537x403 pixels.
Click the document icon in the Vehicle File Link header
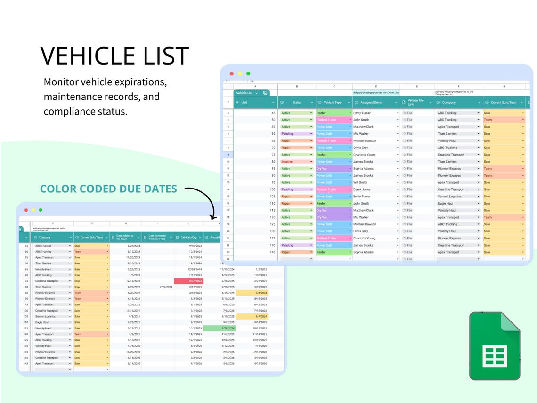[x=403, y=102]
